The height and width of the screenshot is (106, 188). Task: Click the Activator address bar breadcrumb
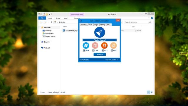point(62,22)
